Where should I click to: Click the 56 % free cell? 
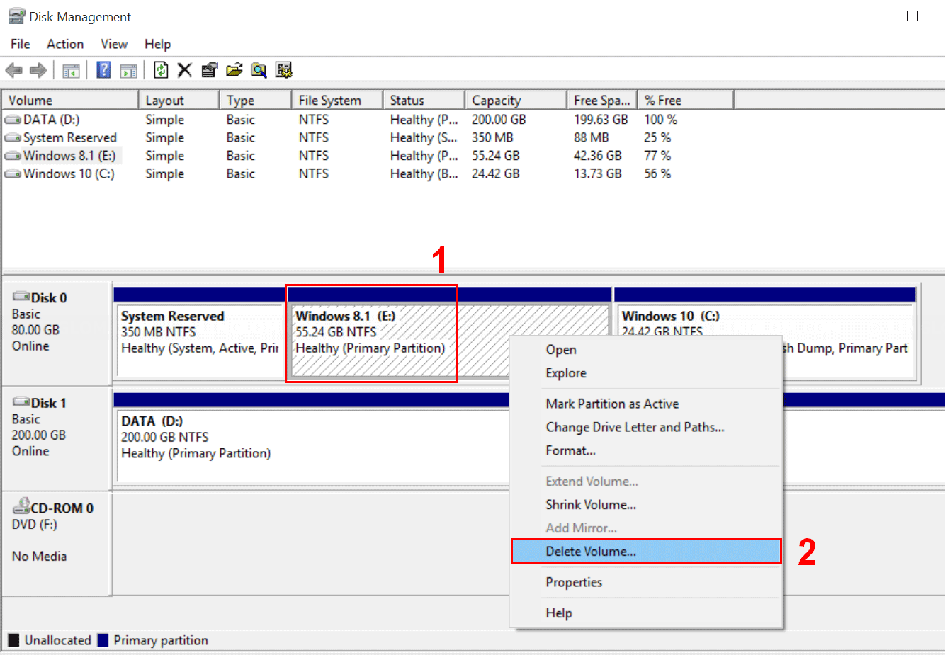657,173
